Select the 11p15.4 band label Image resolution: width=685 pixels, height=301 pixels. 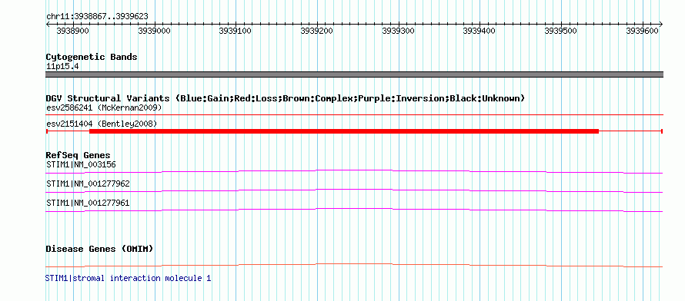(x=62, y=67)
